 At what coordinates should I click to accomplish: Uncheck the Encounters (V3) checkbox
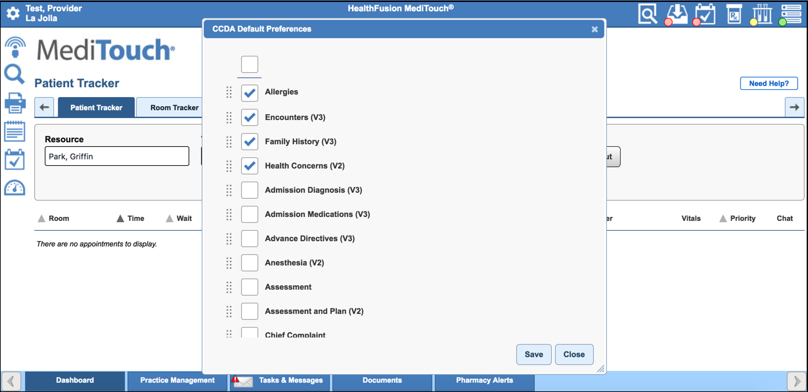250,117
